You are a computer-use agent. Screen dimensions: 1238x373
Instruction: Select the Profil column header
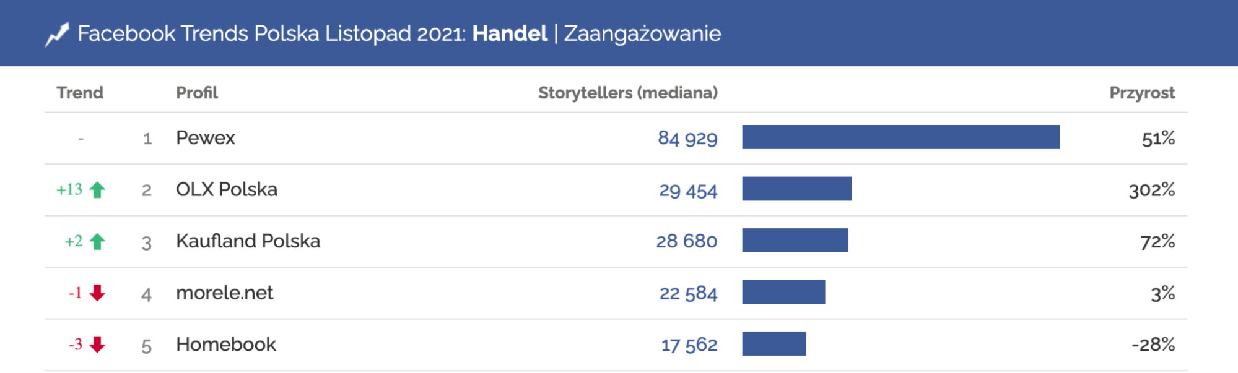(197, 93)
